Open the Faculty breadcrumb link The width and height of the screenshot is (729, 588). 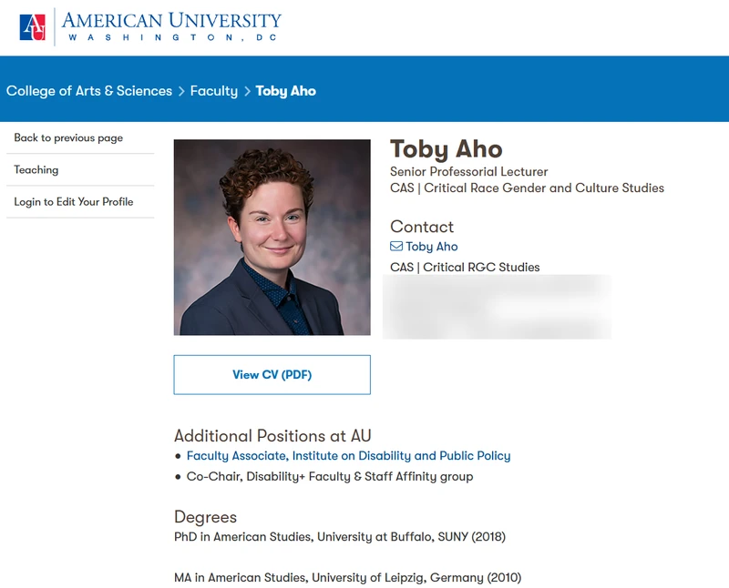tap(214, 91)
